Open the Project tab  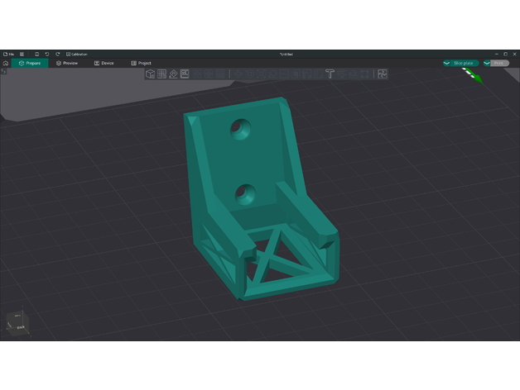141,63
